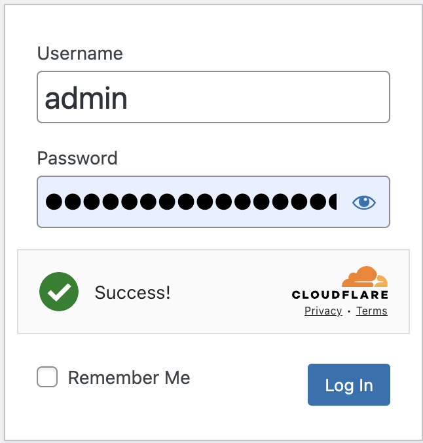
Task: Click the masked password dots
Action: (x=190, y=202)
